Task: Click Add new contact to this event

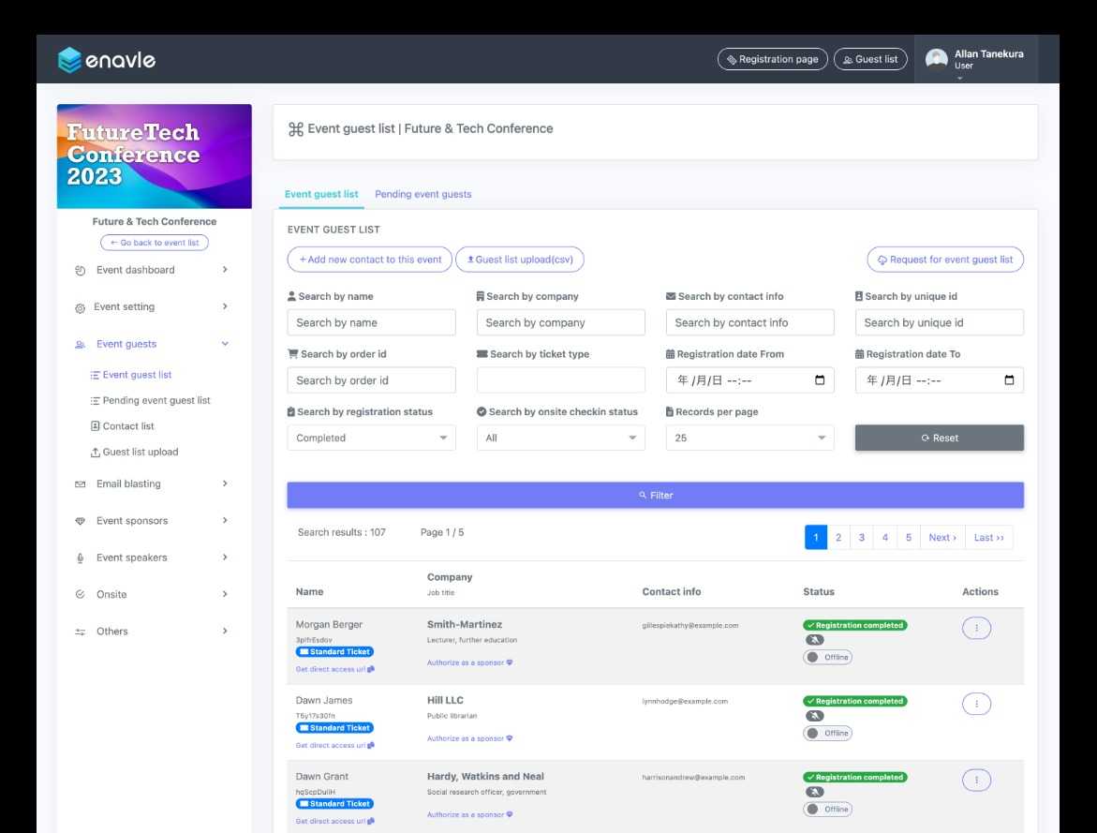Action: coord(369,260)
